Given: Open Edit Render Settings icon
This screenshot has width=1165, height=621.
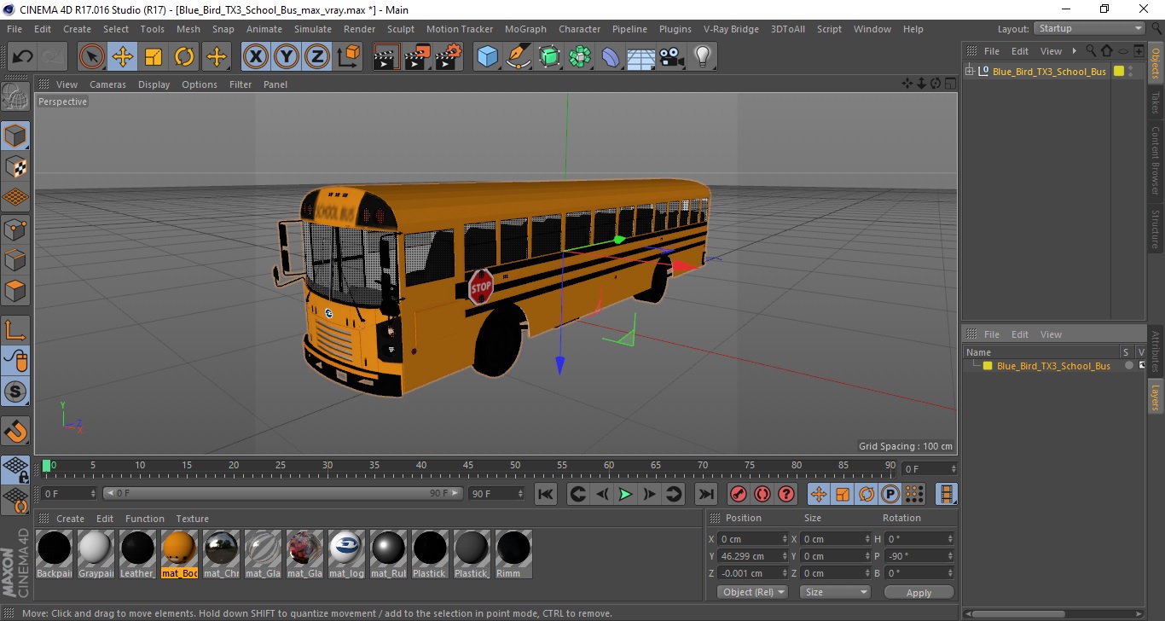Looking at the screenshot, I should [x=448, y=57].
